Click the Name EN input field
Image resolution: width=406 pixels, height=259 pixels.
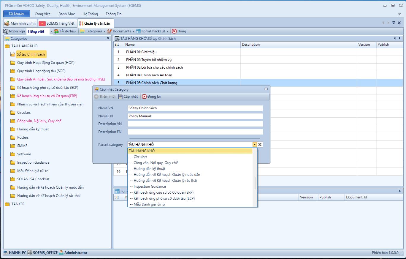[x=195, y=116]
